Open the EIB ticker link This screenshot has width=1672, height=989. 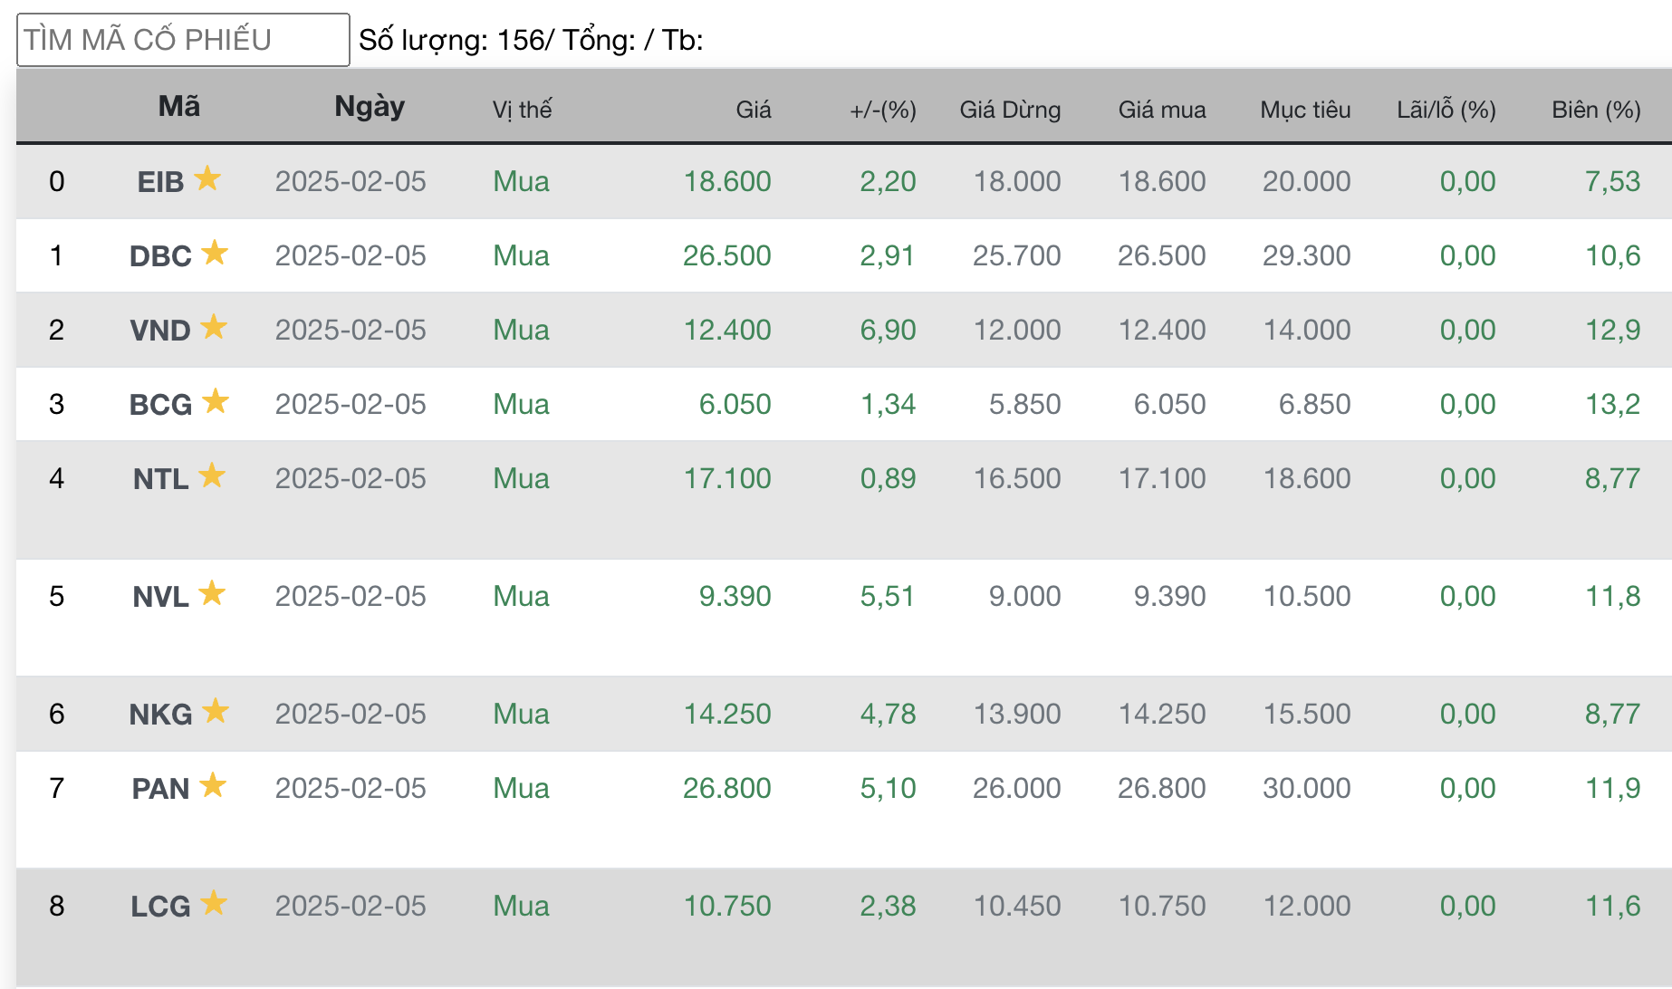[160, 182]
